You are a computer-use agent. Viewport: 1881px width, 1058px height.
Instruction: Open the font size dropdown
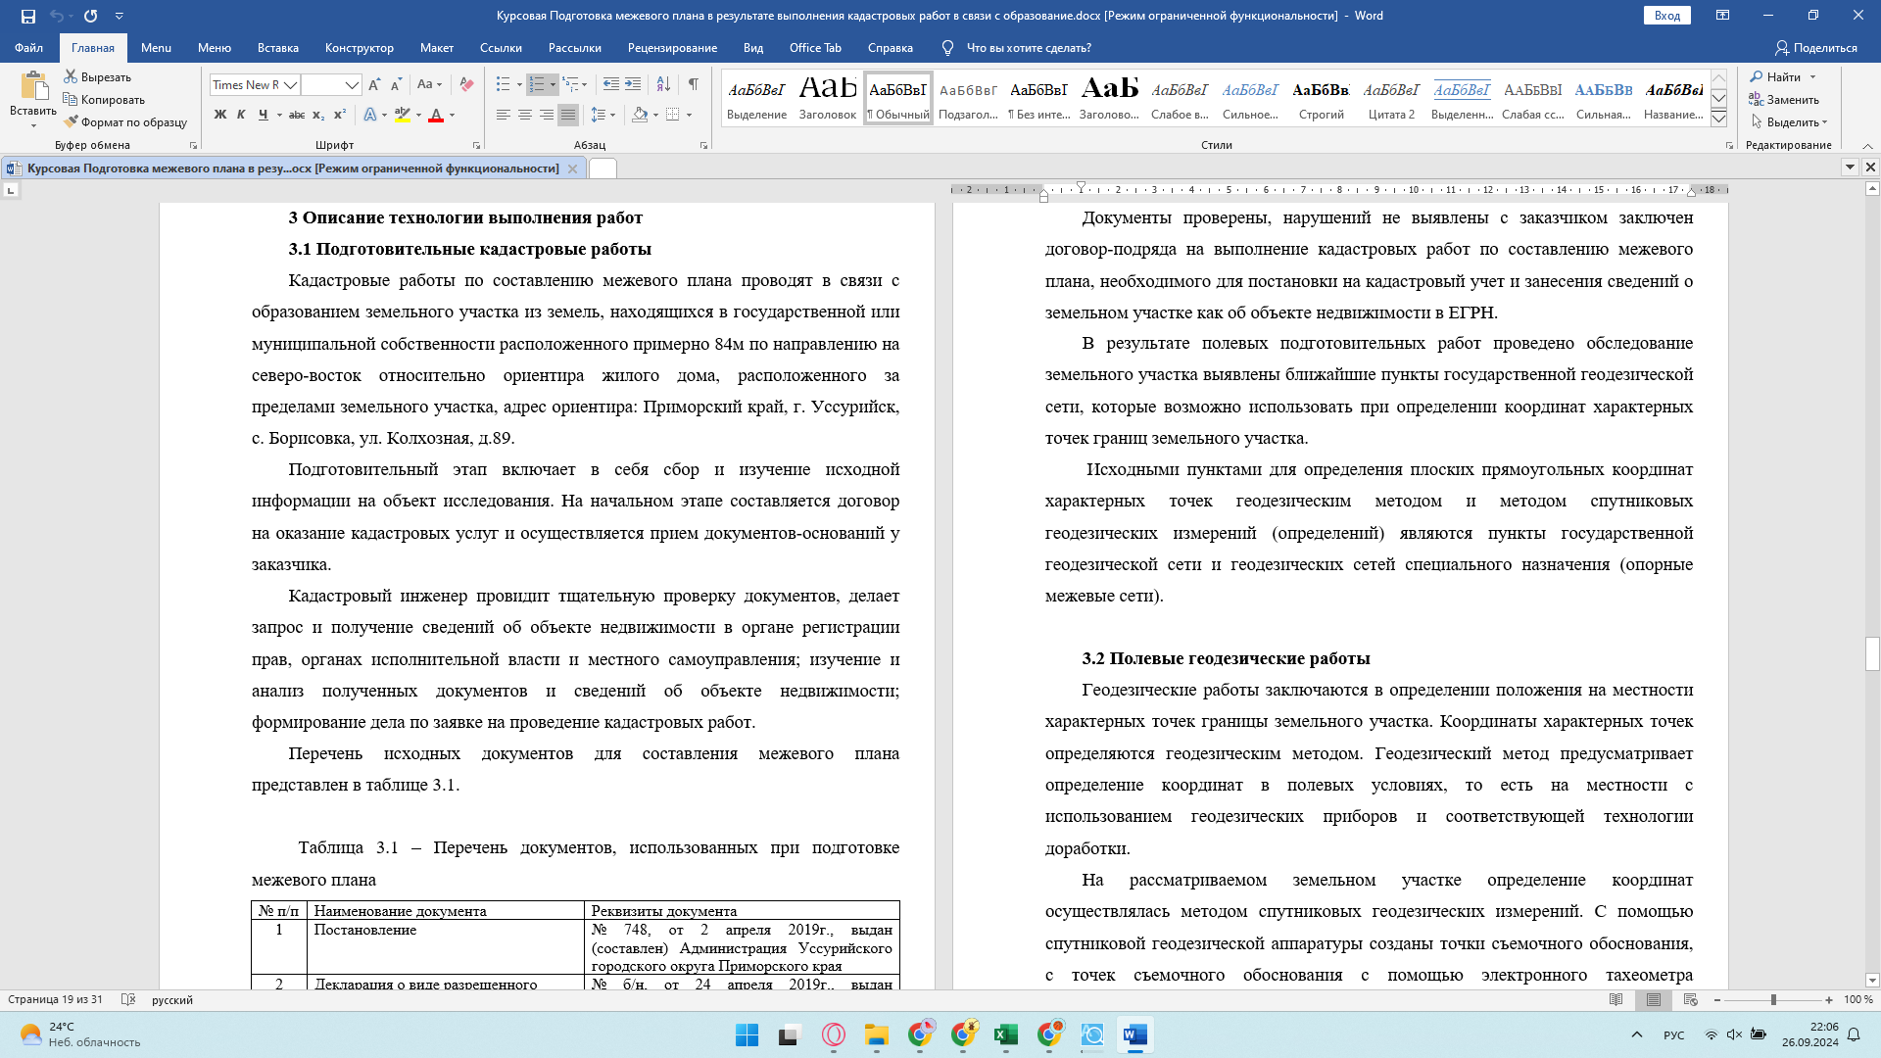(352, 85)
